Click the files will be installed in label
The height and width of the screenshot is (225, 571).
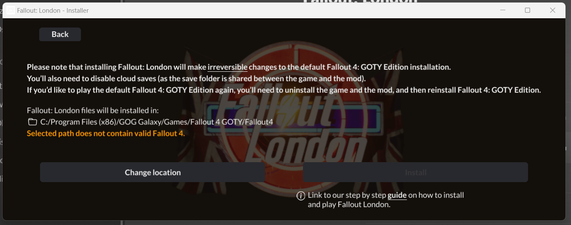click(92, 110)
